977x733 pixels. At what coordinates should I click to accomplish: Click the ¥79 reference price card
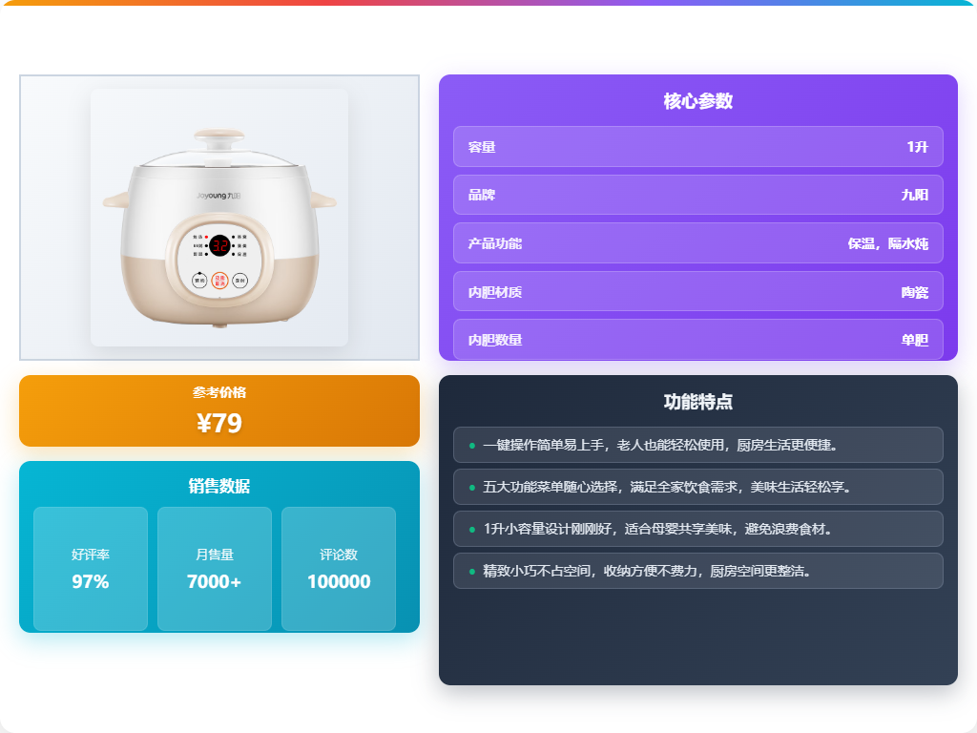pyautogui.click(x=219, y=410)
